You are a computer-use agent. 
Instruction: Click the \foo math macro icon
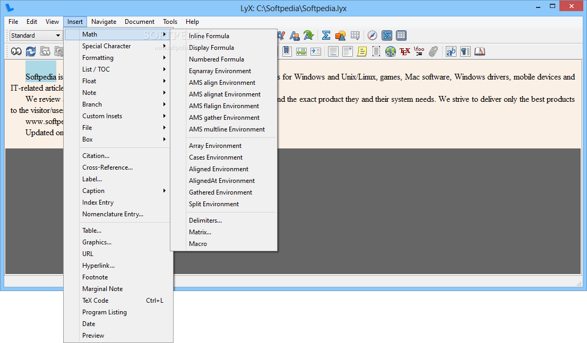(419, 51)
